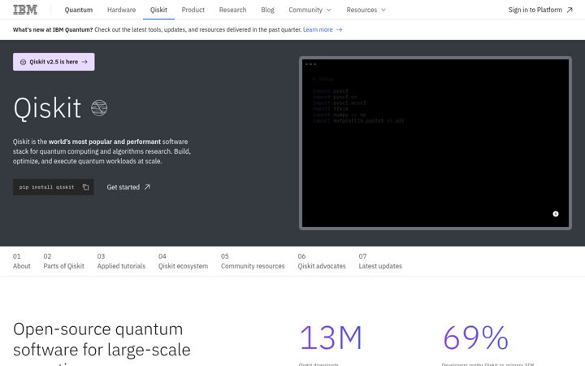The image size is (585, 366).
Task: Click the Get started link
Action: 128,187
